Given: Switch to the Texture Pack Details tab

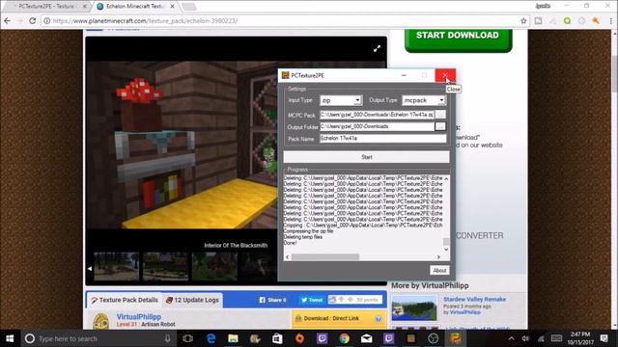Looking at the screenshot, I should tap(125, 300).
